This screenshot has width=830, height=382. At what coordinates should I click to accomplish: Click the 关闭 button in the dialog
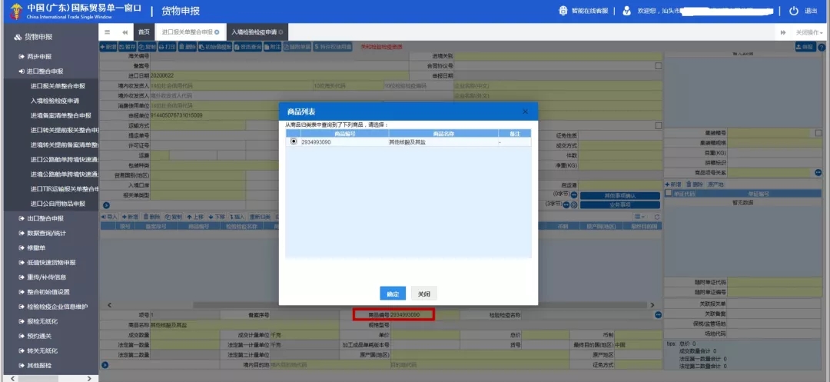[424, 294]
